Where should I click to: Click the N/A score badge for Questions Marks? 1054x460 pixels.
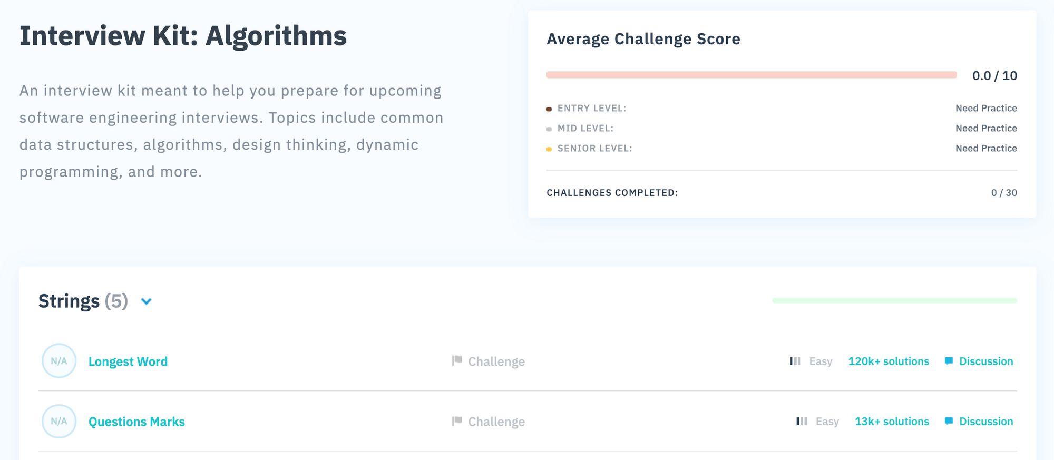tap(59, 421)
